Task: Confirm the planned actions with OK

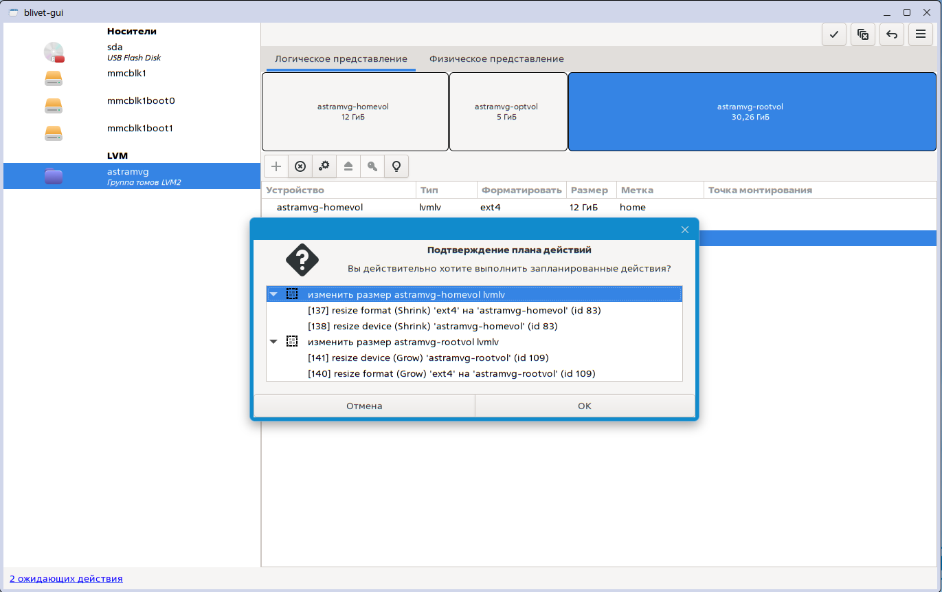Action: 584,406
